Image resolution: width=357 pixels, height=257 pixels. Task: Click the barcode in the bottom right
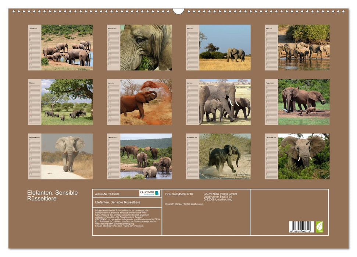coord(301,227)
